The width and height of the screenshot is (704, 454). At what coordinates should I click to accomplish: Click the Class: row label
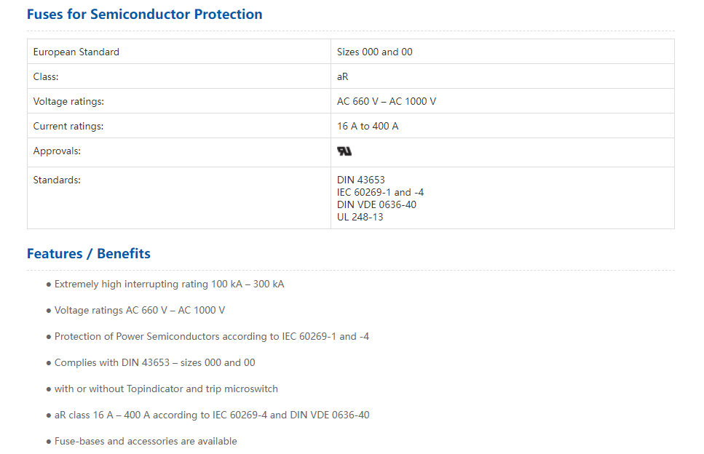pos(46,76)
